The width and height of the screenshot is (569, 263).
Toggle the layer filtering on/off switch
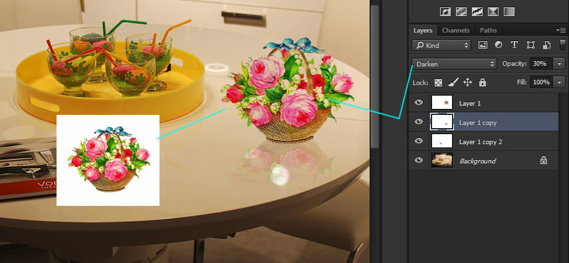[562, 45]
